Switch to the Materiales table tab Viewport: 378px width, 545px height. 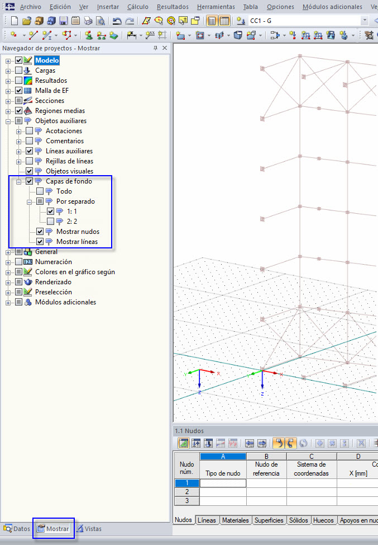point(236,520)
